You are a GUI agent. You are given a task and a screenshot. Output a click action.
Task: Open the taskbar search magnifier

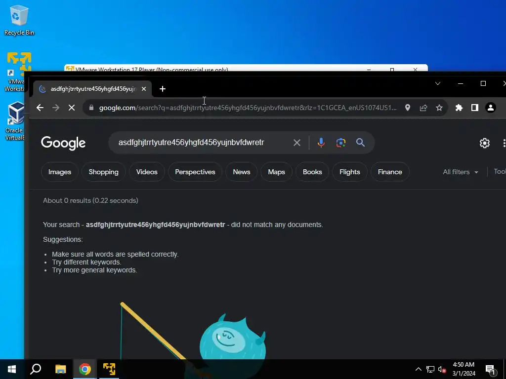pos(36,369)
